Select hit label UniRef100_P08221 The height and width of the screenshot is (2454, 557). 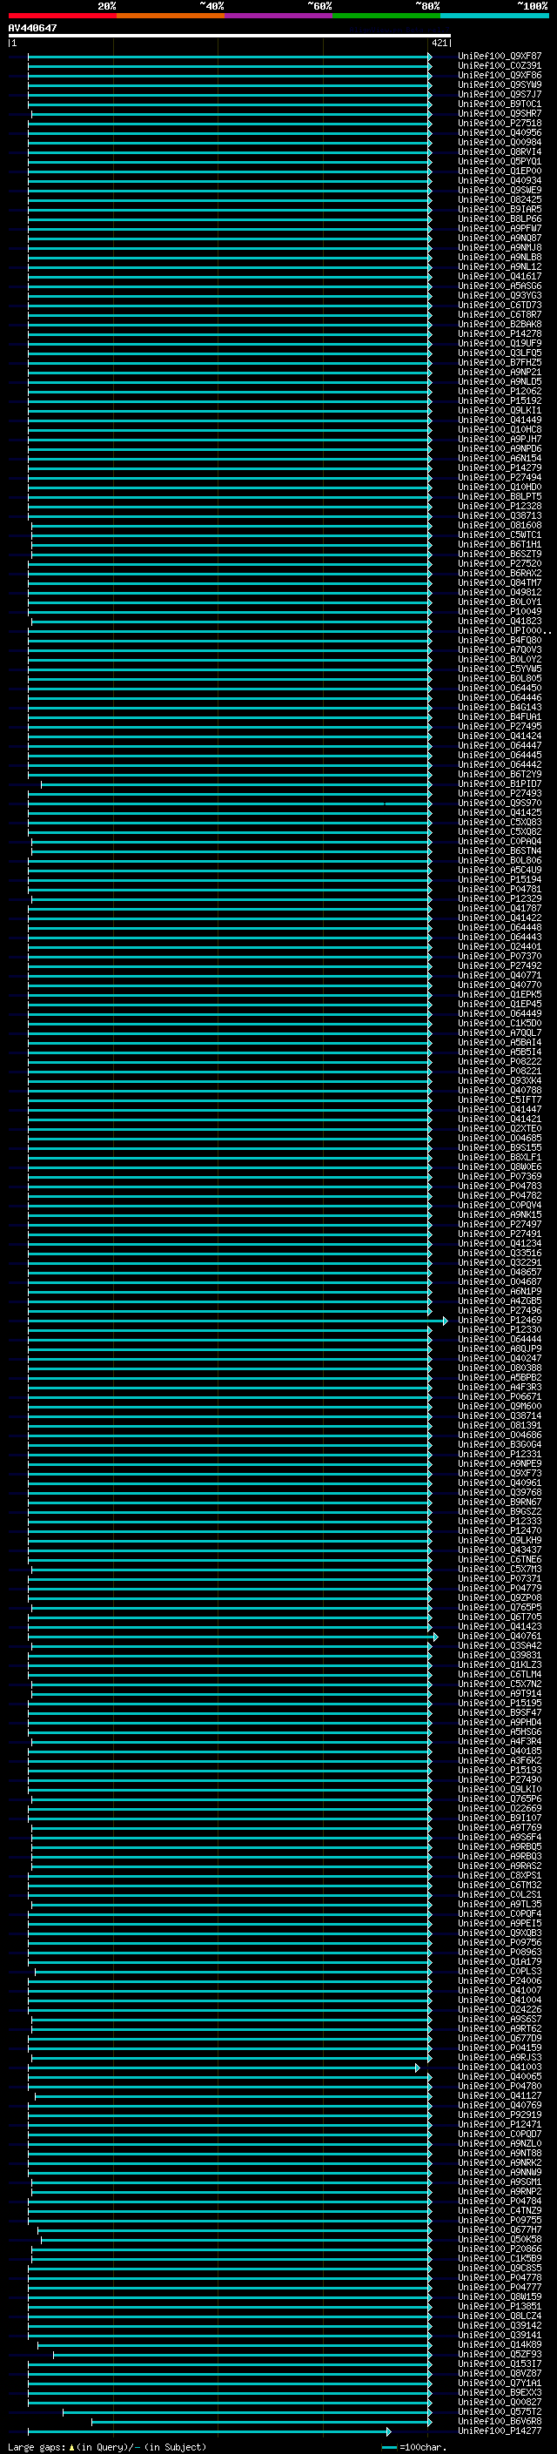click(499, 1071)
